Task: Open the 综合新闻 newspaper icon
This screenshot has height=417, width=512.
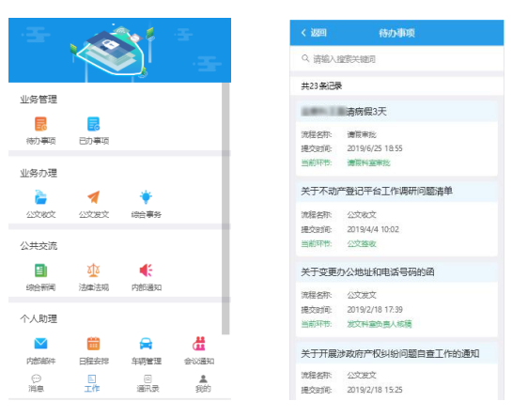Action: coord(40,270)
